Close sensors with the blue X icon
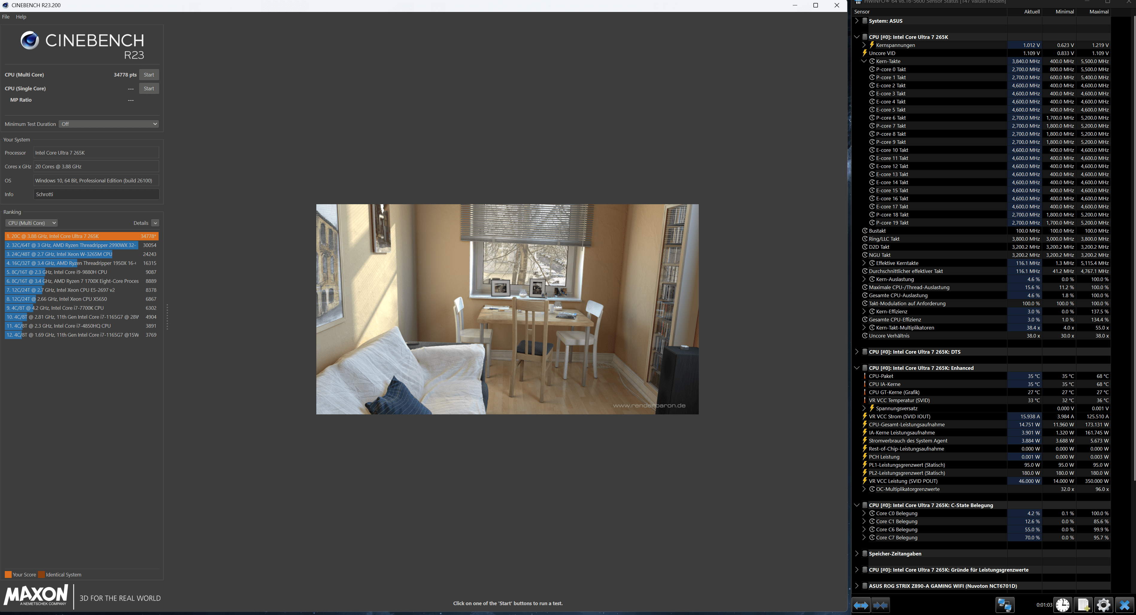 1124,605
